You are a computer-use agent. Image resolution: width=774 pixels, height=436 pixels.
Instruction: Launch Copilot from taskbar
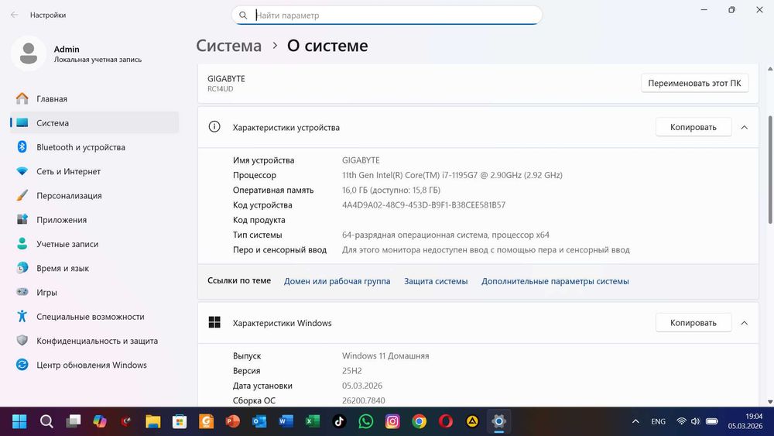click(100, 421)
